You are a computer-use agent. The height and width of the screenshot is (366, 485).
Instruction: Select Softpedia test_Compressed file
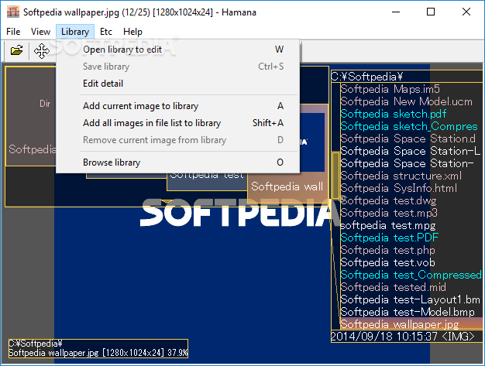(411, 275)
